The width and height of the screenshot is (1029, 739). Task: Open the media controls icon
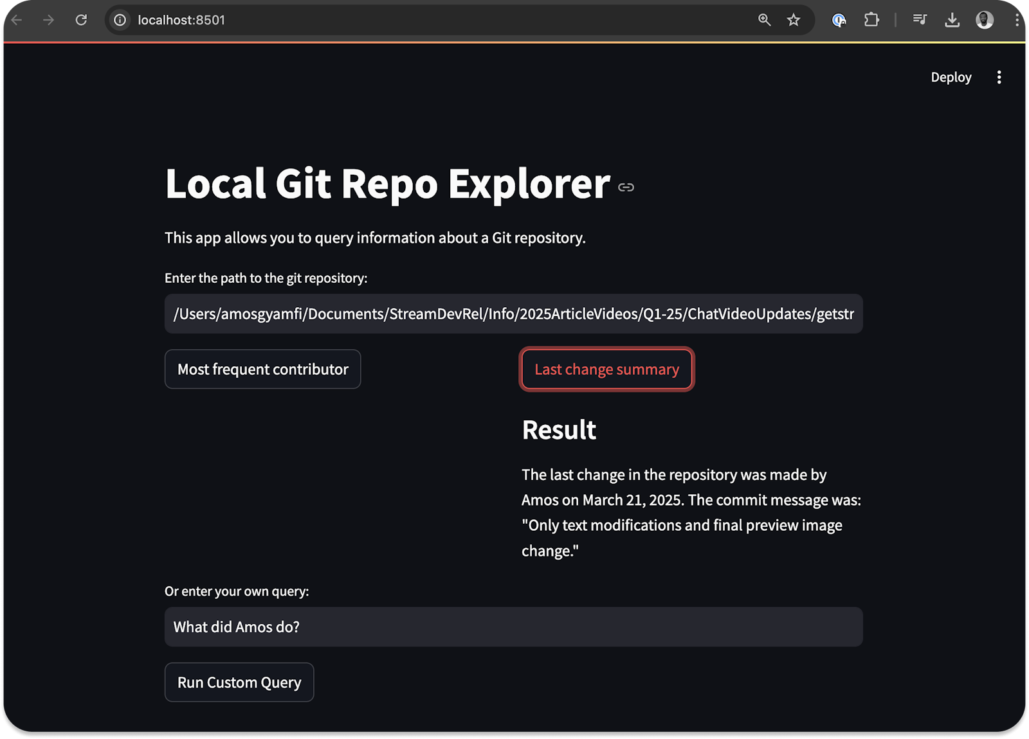pyautogui.click(x=920, y=20)
